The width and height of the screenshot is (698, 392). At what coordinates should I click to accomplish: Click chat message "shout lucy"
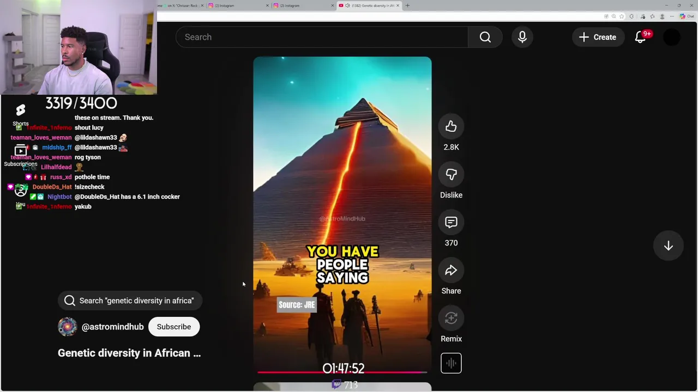[x=89, y=127]
